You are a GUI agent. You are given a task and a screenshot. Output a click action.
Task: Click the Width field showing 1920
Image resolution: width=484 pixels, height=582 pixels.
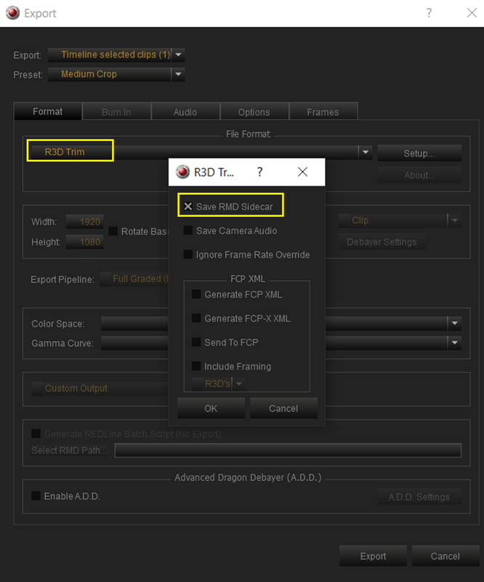(x=84, y=222)
